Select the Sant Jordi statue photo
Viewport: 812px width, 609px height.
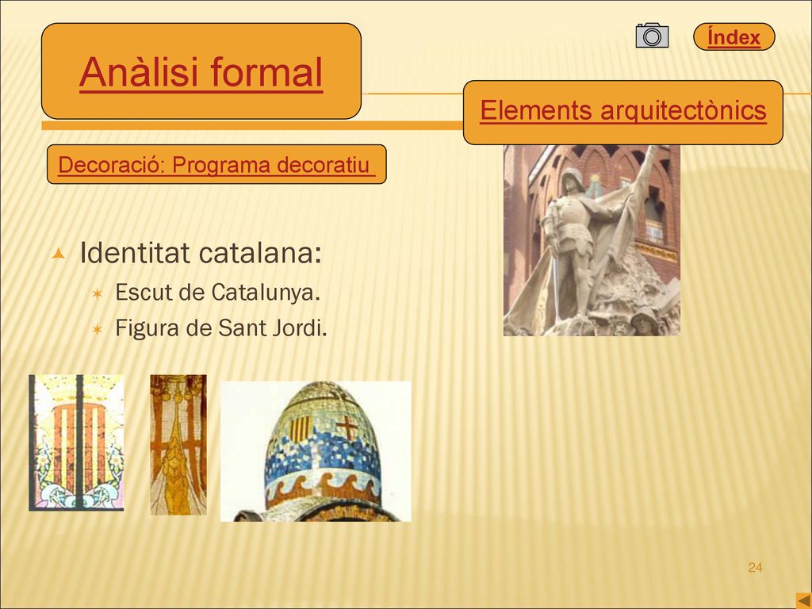pos(592,240)
